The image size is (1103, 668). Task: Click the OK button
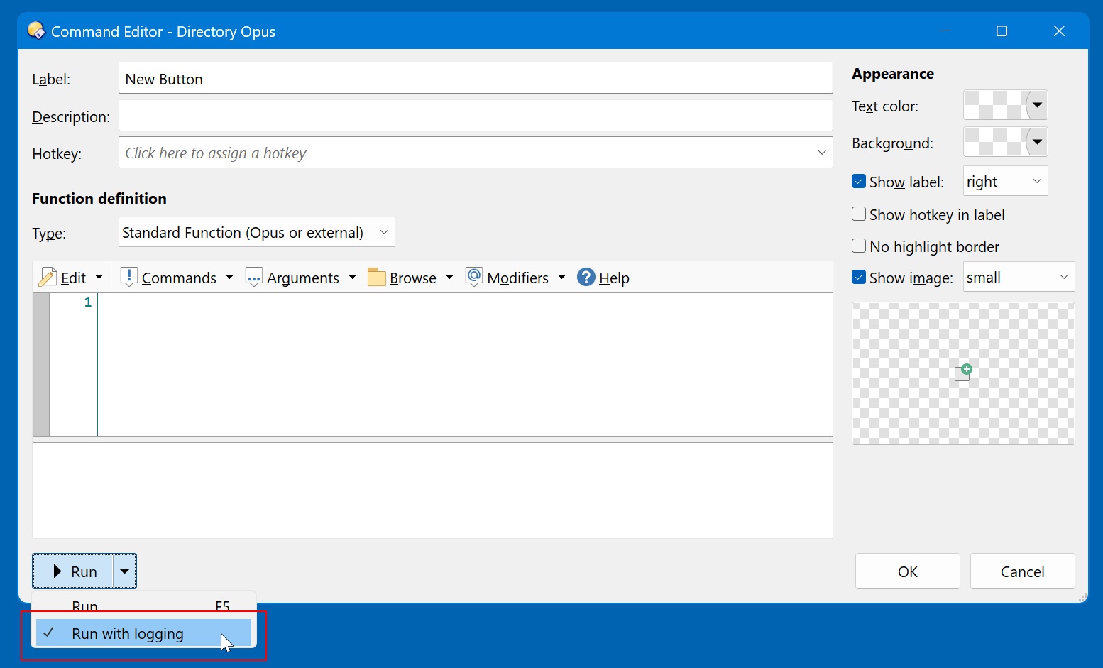pyautogui.click(x=908, y=571)
